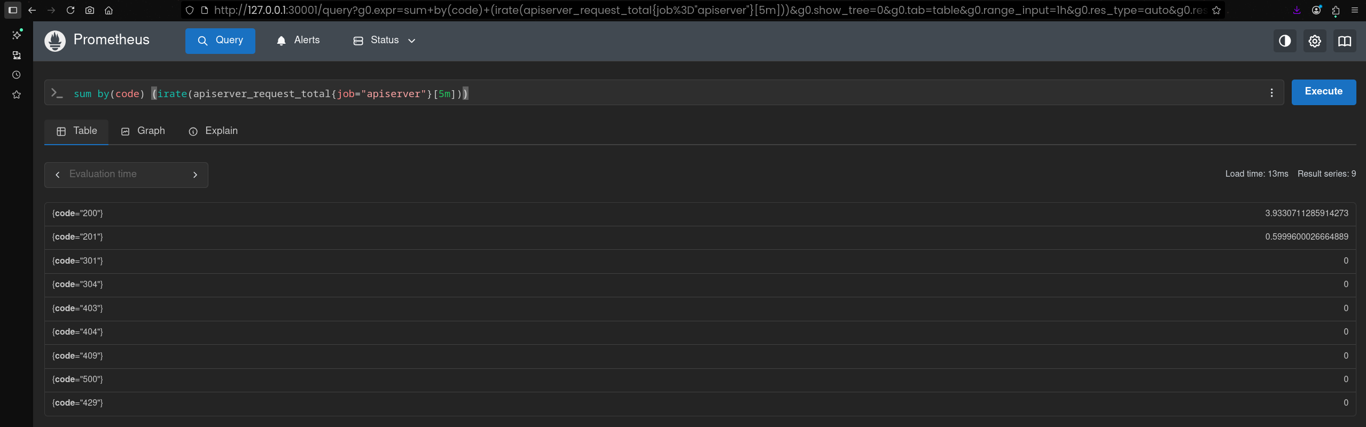
Task: Switch to the Table tab
Action: pyautogui.click(x=76, y=131)
